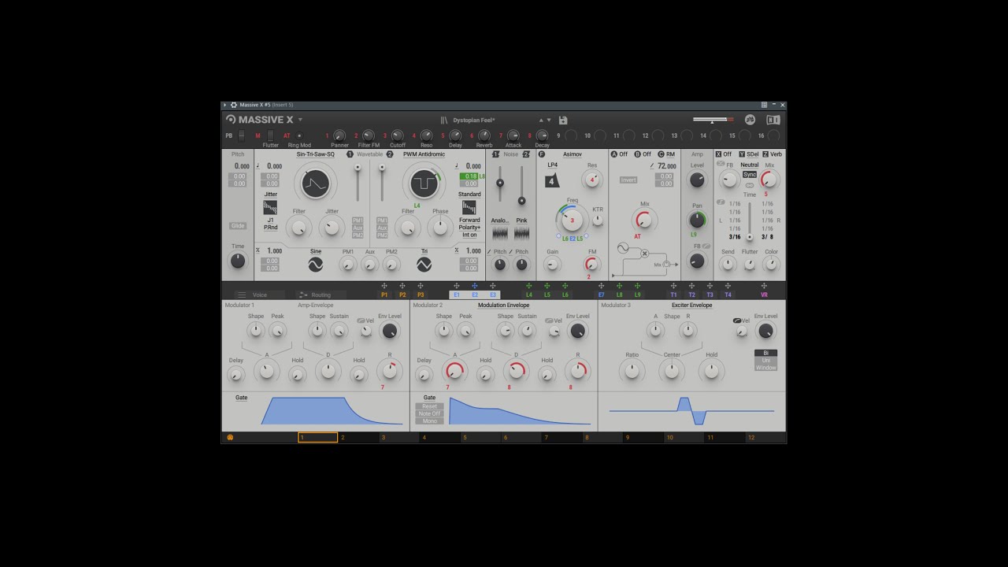Click the LP4 filter slope icon
Screen dimensions: 1008x567
click(x=552, y=180)
